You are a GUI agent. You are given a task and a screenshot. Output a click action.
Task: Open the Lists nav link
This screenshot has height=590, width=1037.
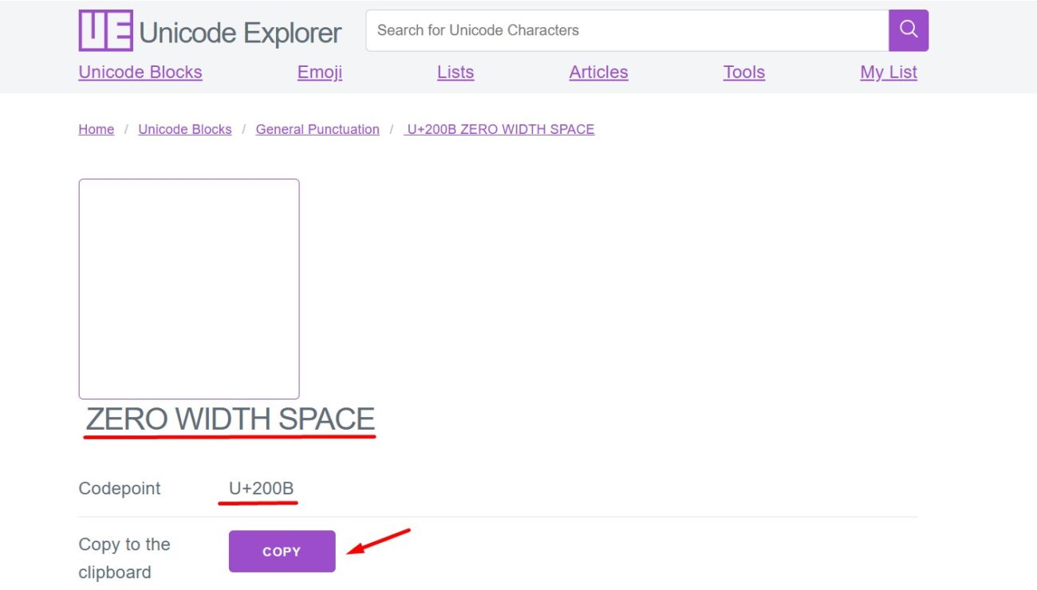[455, 73]
